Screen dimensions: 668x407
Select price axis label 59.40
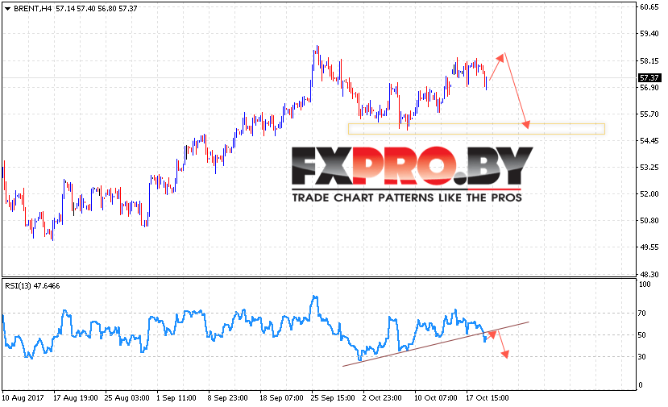(x=649, y=34)
